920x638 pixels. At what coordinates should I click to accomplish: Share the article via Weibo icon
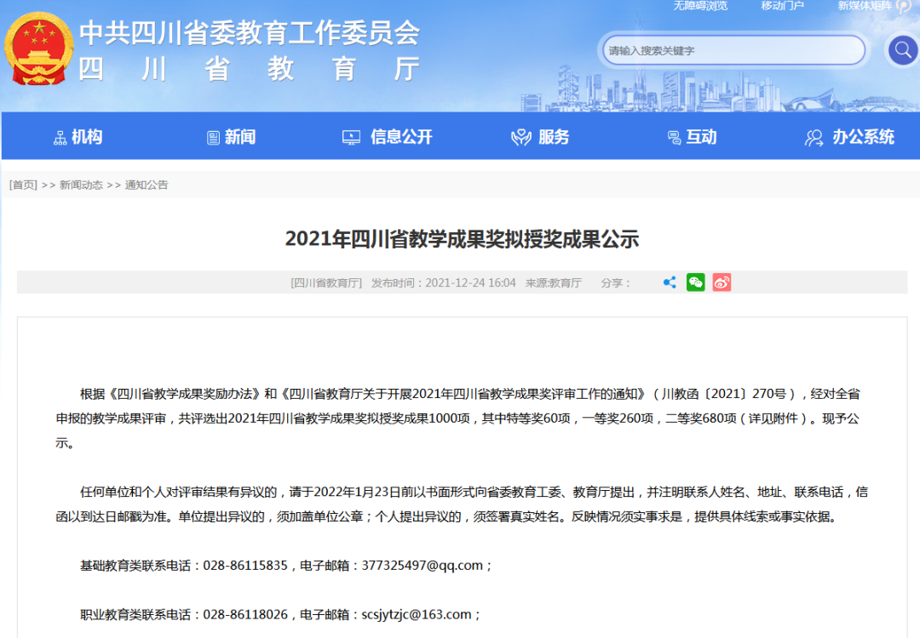[x=722, y=282]
